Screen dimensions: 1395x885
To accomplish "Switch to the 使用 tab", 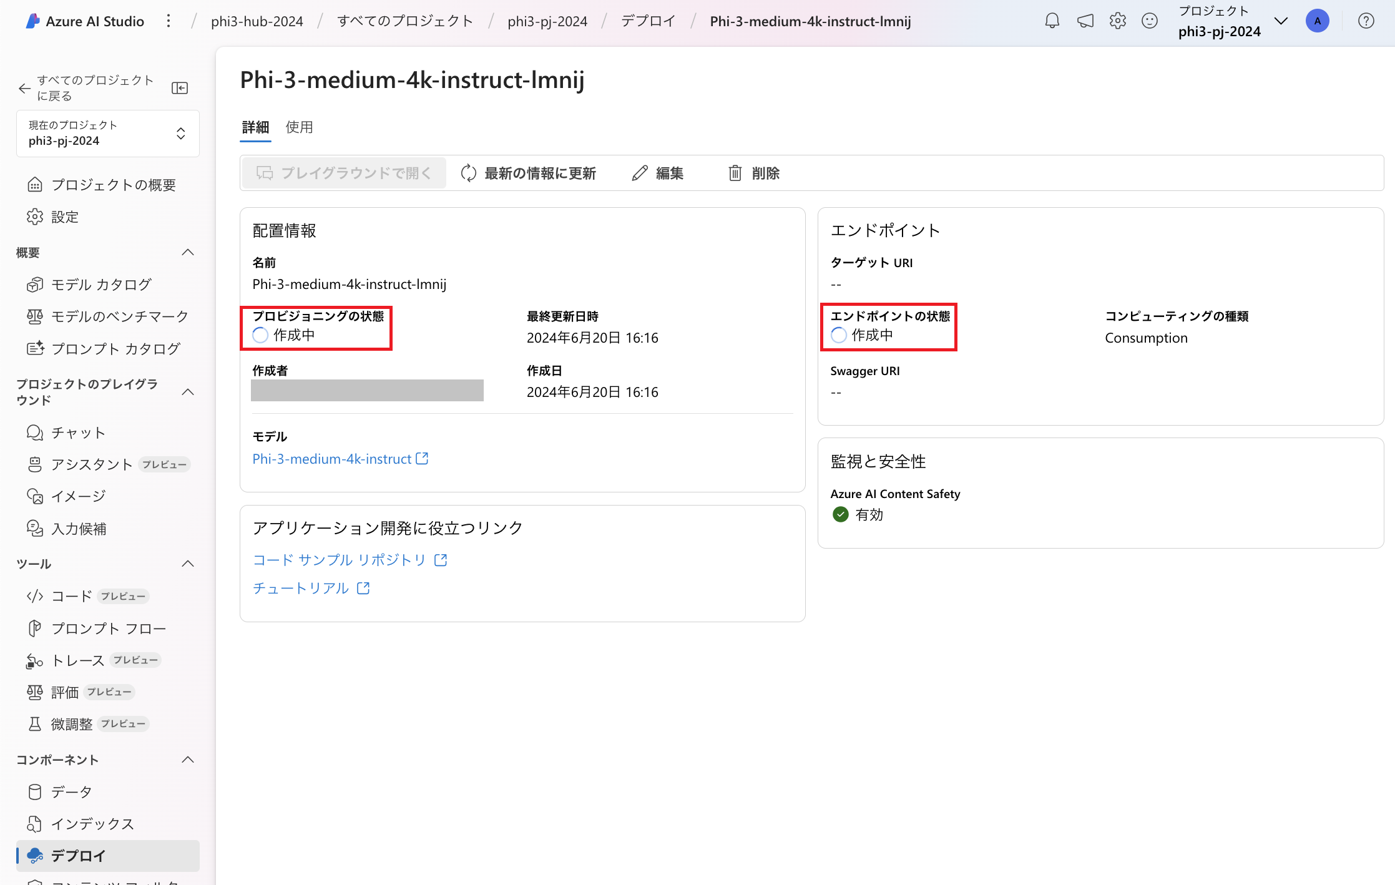I will 300,127.
